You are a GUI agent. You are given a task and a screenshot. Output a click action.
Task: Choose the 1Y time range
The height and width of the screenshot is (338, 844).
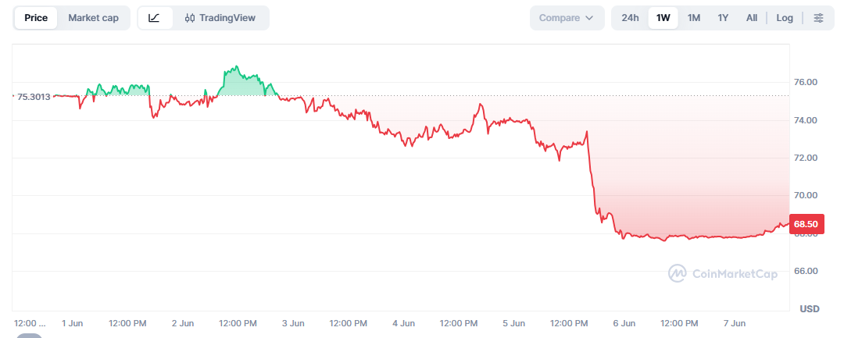tap(723, 18)
